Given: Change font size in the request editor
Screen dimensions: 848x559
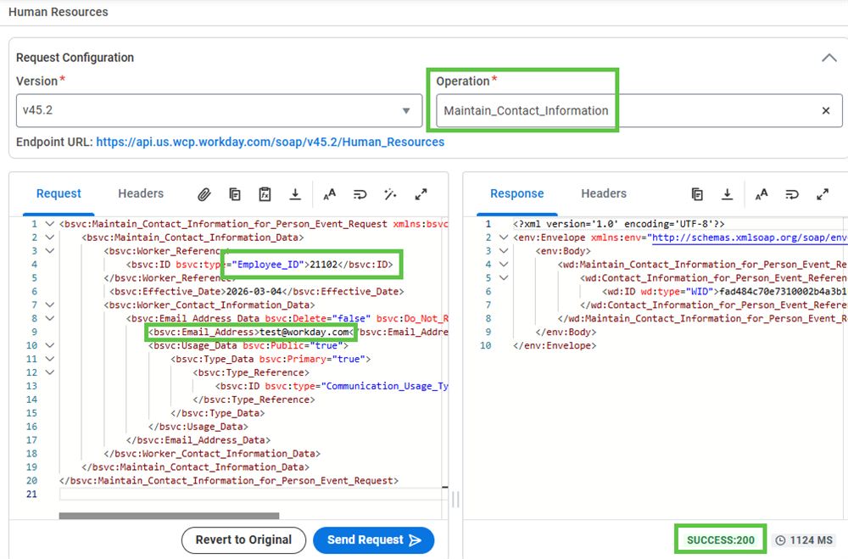Looking at the screenshot, I should coord(329,194).
